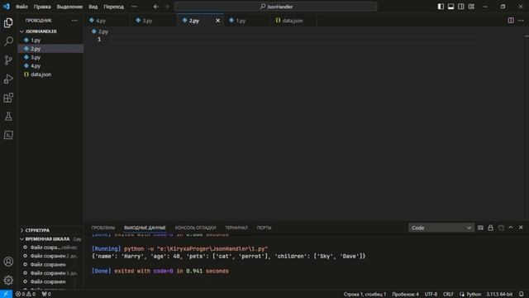Open the КОНСОЛЬ ОТЛАДКИ panel tab
This screenshot has width=529, height=298.
[x=195, y=228]
